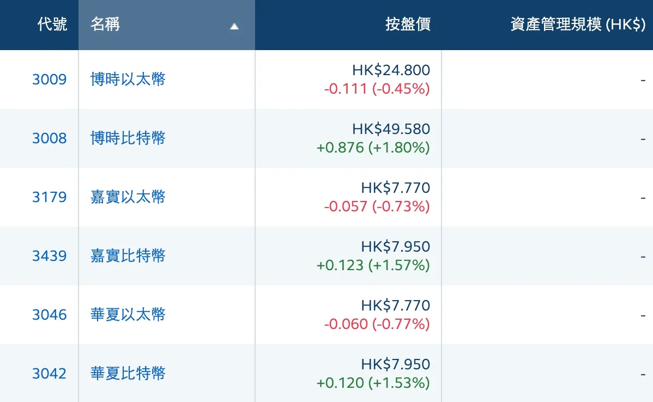Open stock code 3009 link
Viewport: 653px width, 402px height.
(49, 79)
